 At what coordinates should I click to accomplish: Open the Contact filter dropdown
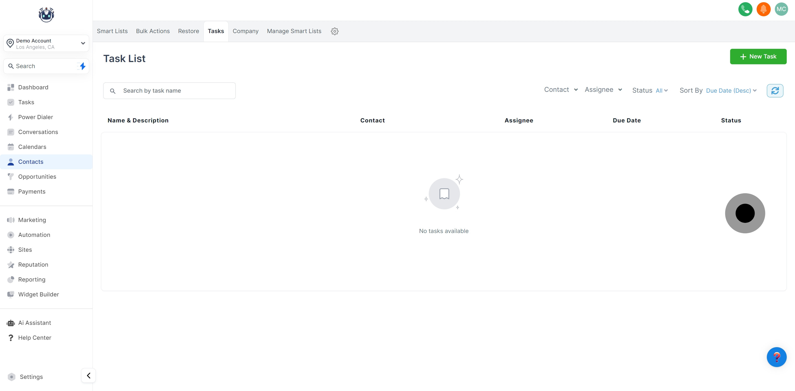pyautogui.click(x=561, y=90)
